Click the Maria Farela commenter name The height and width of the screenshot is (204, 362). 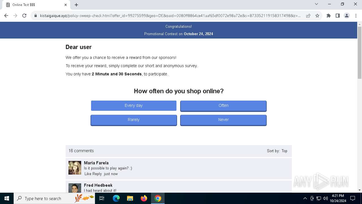96,163
